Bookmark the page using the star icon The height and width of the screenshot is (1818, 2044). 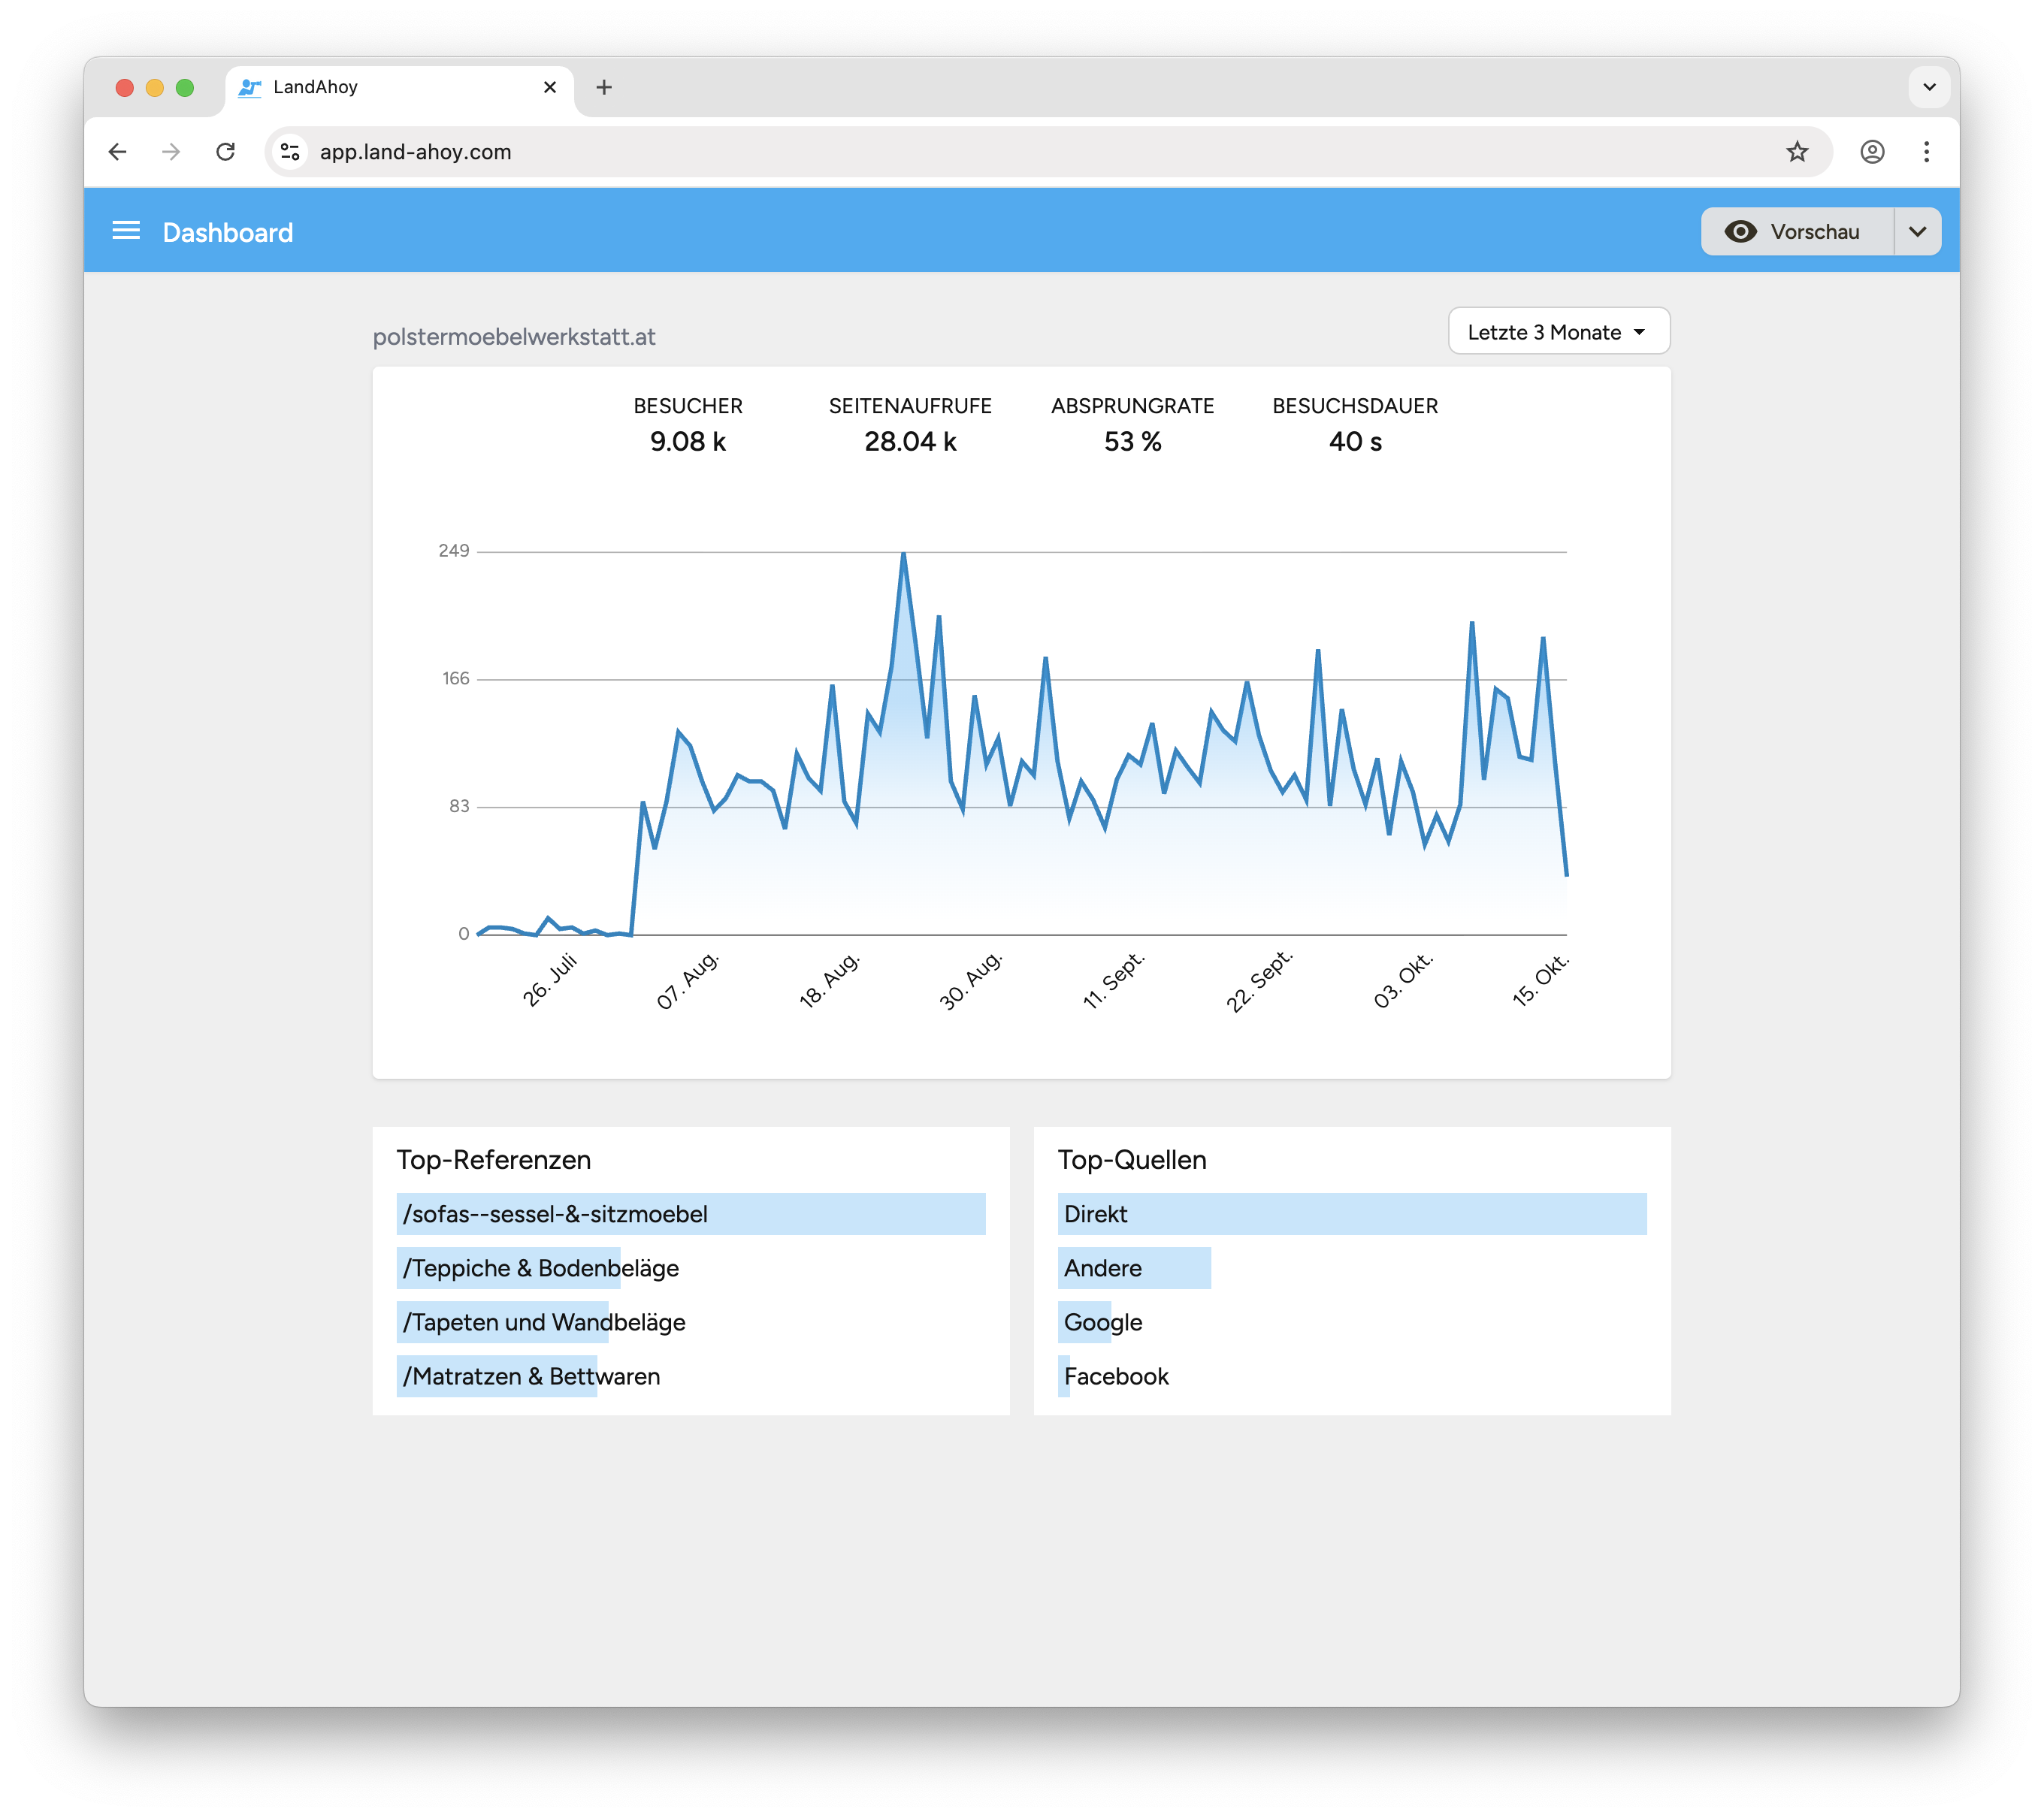click(1797, 152)
